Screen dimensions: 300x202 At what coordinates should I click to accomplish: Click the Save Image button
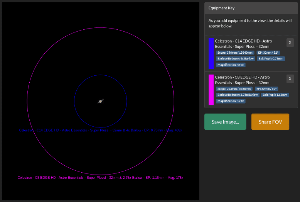(225, 122)
